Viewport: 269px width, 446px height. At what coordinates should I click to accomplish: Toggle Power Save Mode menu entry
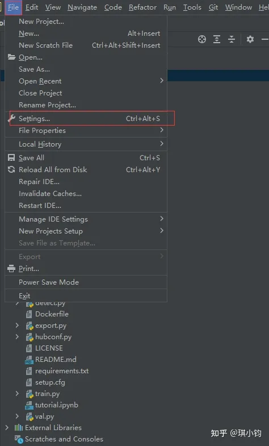point(86,282)
